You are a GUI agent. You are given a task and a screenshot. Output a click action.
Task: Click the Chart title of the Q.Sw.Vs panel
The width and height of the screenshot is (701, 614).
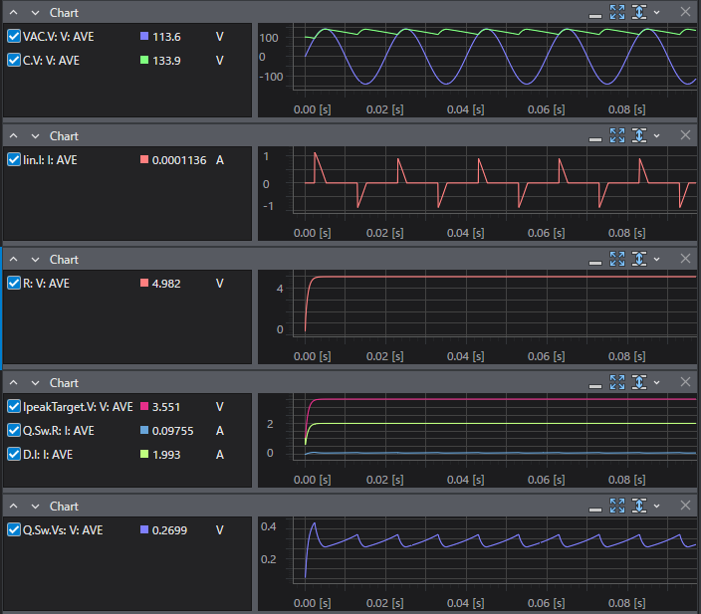point(64,506)
